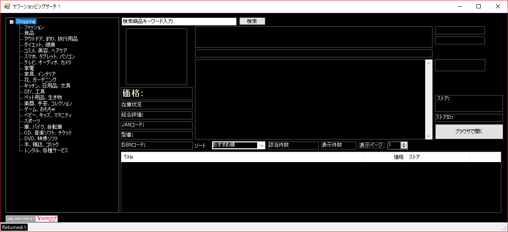This screenshot has width=508, height=232.
Task: Click the app icon in title bar
Action: (7, 6)
